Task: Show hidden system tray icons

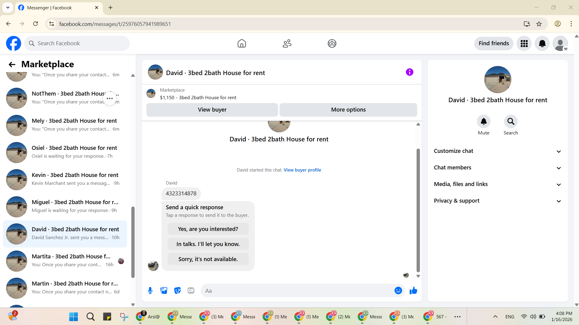Action: 495,317
